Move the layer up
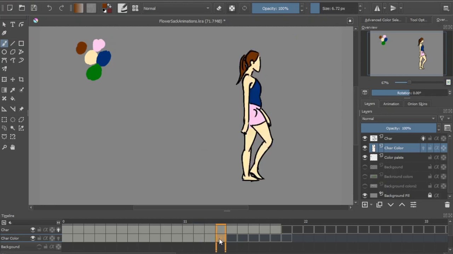Screen dimensions: 453x254 (x=402, y=205)
